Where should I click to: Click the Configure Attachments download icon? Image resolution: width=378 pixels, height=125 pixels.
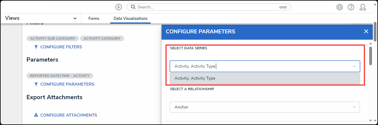pos(36,115)
